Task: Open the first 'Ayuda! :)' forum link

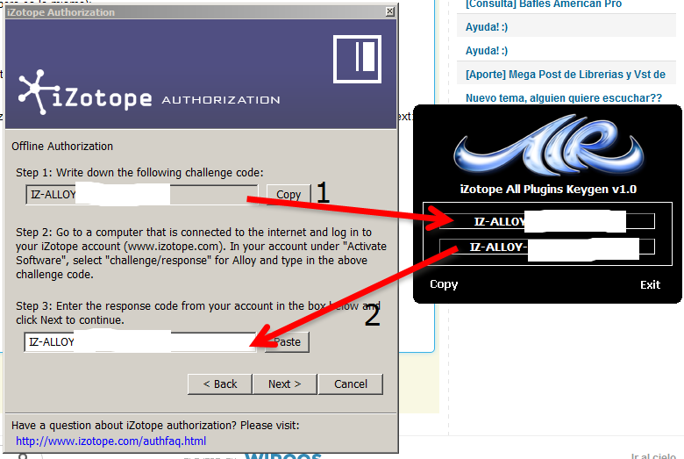Action: click(x=487, y=27)
